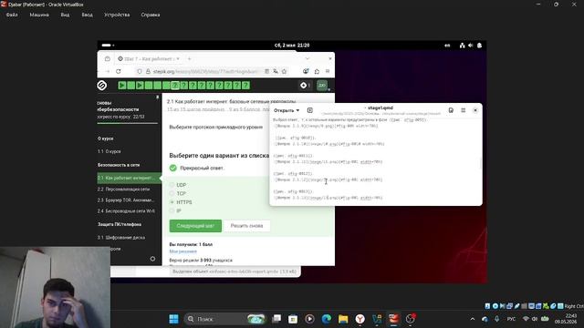Open the currently highlighted step square
This screenshot has width=584, height=328.
click(x=175, y=85)
